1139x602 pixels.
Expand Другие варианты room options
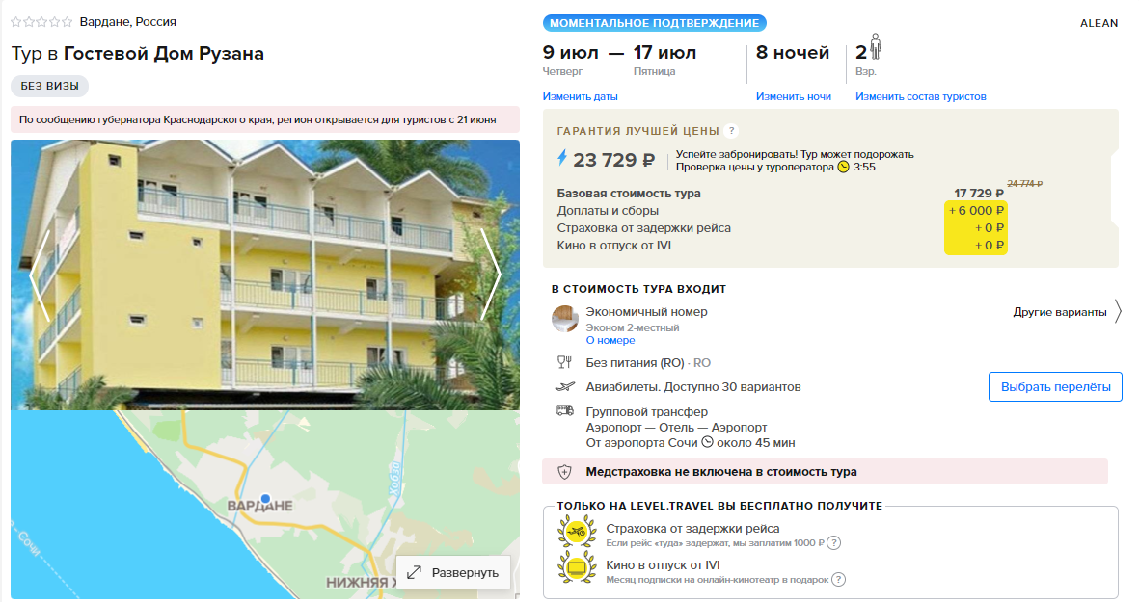pyautogui.click(x=1067, y=312)
